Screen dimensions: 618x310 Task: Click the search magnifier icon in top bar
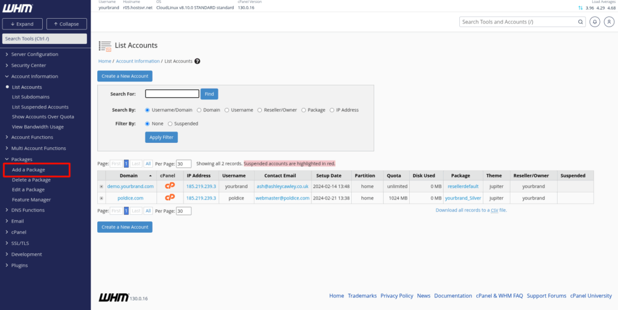point(580,22)
